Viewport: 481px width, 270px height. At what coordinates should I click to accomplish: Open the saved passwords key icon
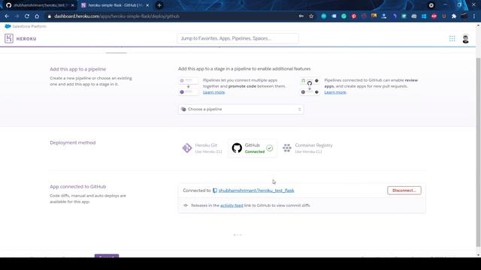click(x=301, y=16)
